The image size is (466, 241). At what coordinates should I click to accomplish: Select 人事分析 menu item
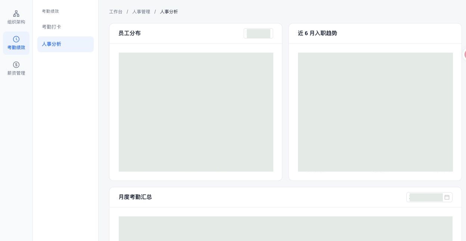click(65, 44)
